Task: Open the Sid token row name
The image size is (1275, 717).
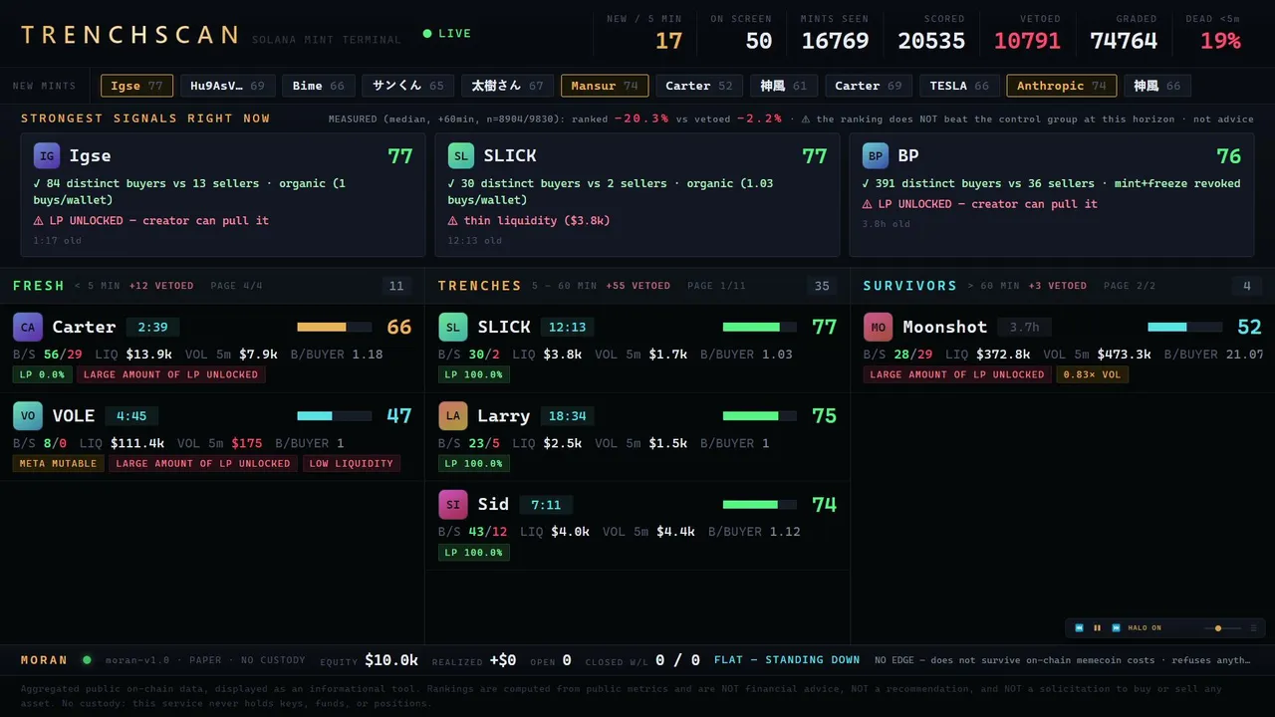Action: (x=493, y=504)
